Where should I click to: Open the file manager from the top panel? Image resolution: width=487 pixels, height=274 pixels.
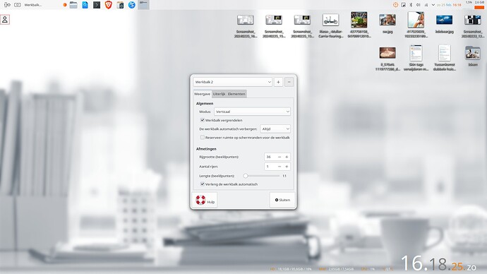[x=73, y=5]
